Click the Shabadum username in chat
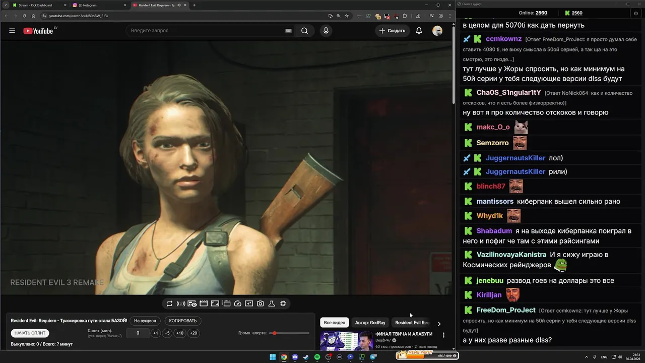 [494, 231]
